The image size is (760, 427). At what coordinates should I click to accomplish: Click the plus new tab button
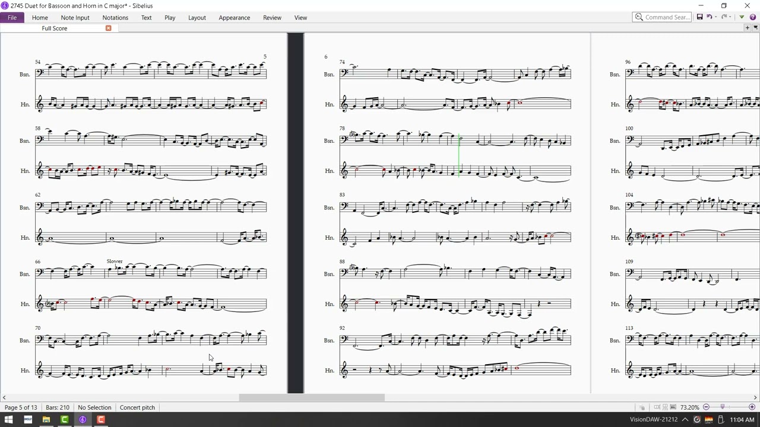tap(747, 28)
